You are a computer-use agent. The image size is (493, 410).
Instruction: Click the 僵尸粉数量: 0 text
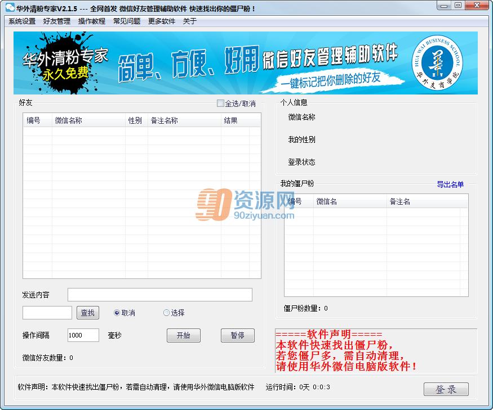click(x=306, y=308)
